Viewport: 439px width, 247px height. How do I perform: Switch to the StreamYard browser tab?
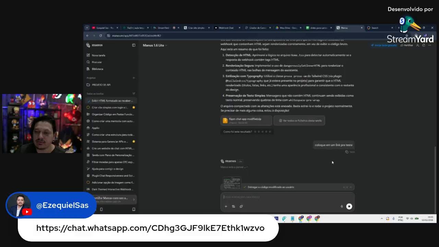[x=166, y=28]
